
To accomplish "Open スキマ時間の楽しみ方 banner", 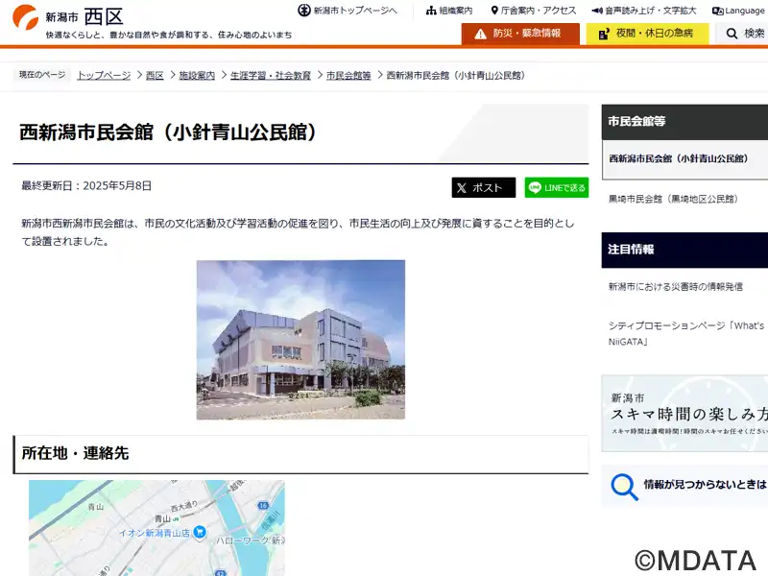I will click(x=684, y=414).
